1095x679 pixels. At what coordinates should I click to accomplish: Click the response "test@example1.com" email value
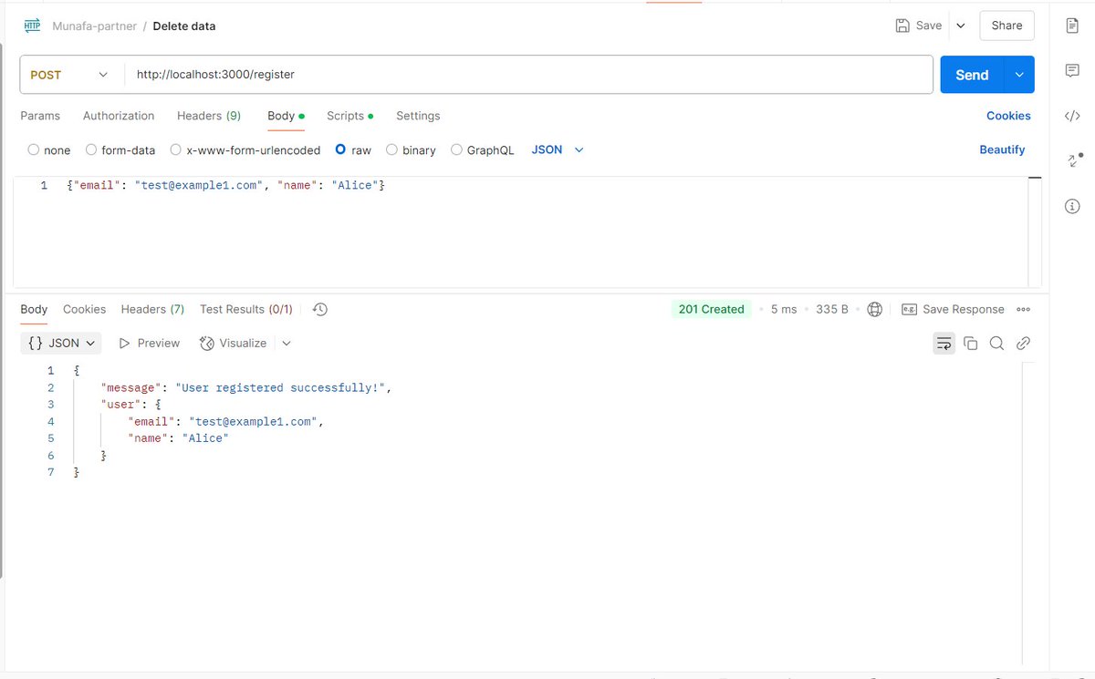pyautogui.click(x=253, y=421)
